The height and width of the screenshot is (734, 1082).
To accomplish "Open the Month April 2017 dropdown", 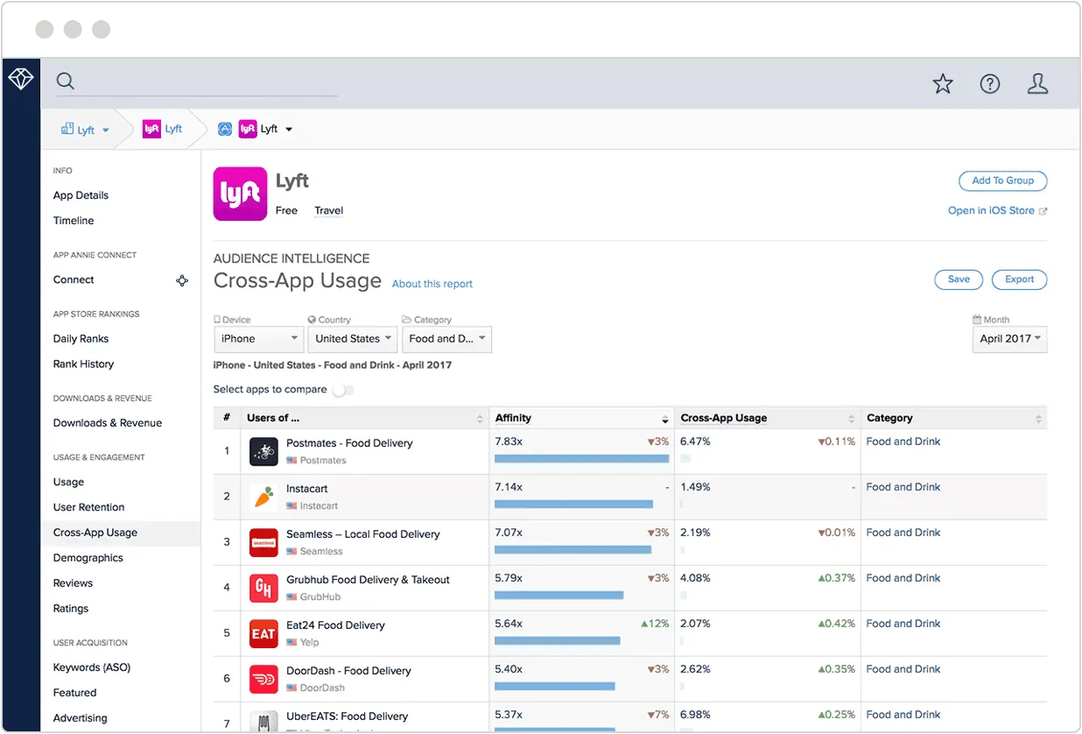I will [x=1010, y=339].
